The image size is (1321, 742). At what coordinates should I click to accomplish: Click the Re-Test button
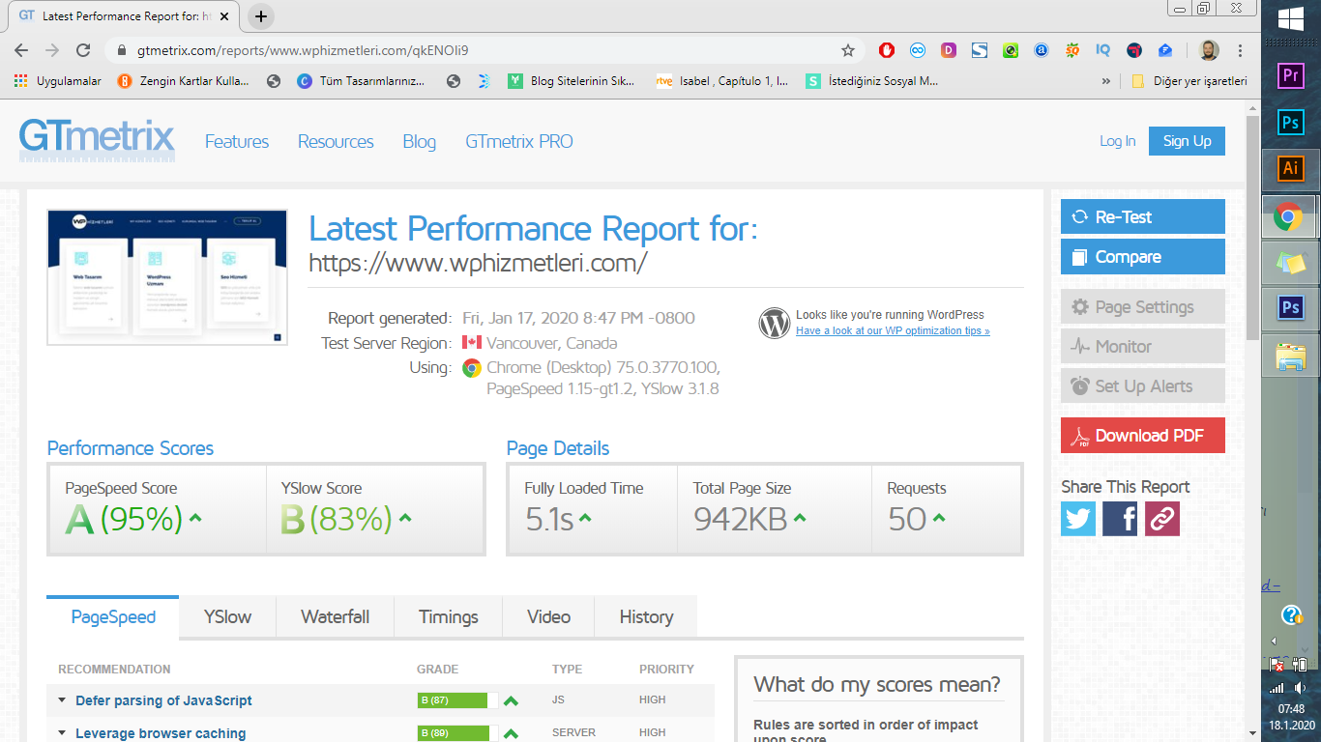(1143, 216)
